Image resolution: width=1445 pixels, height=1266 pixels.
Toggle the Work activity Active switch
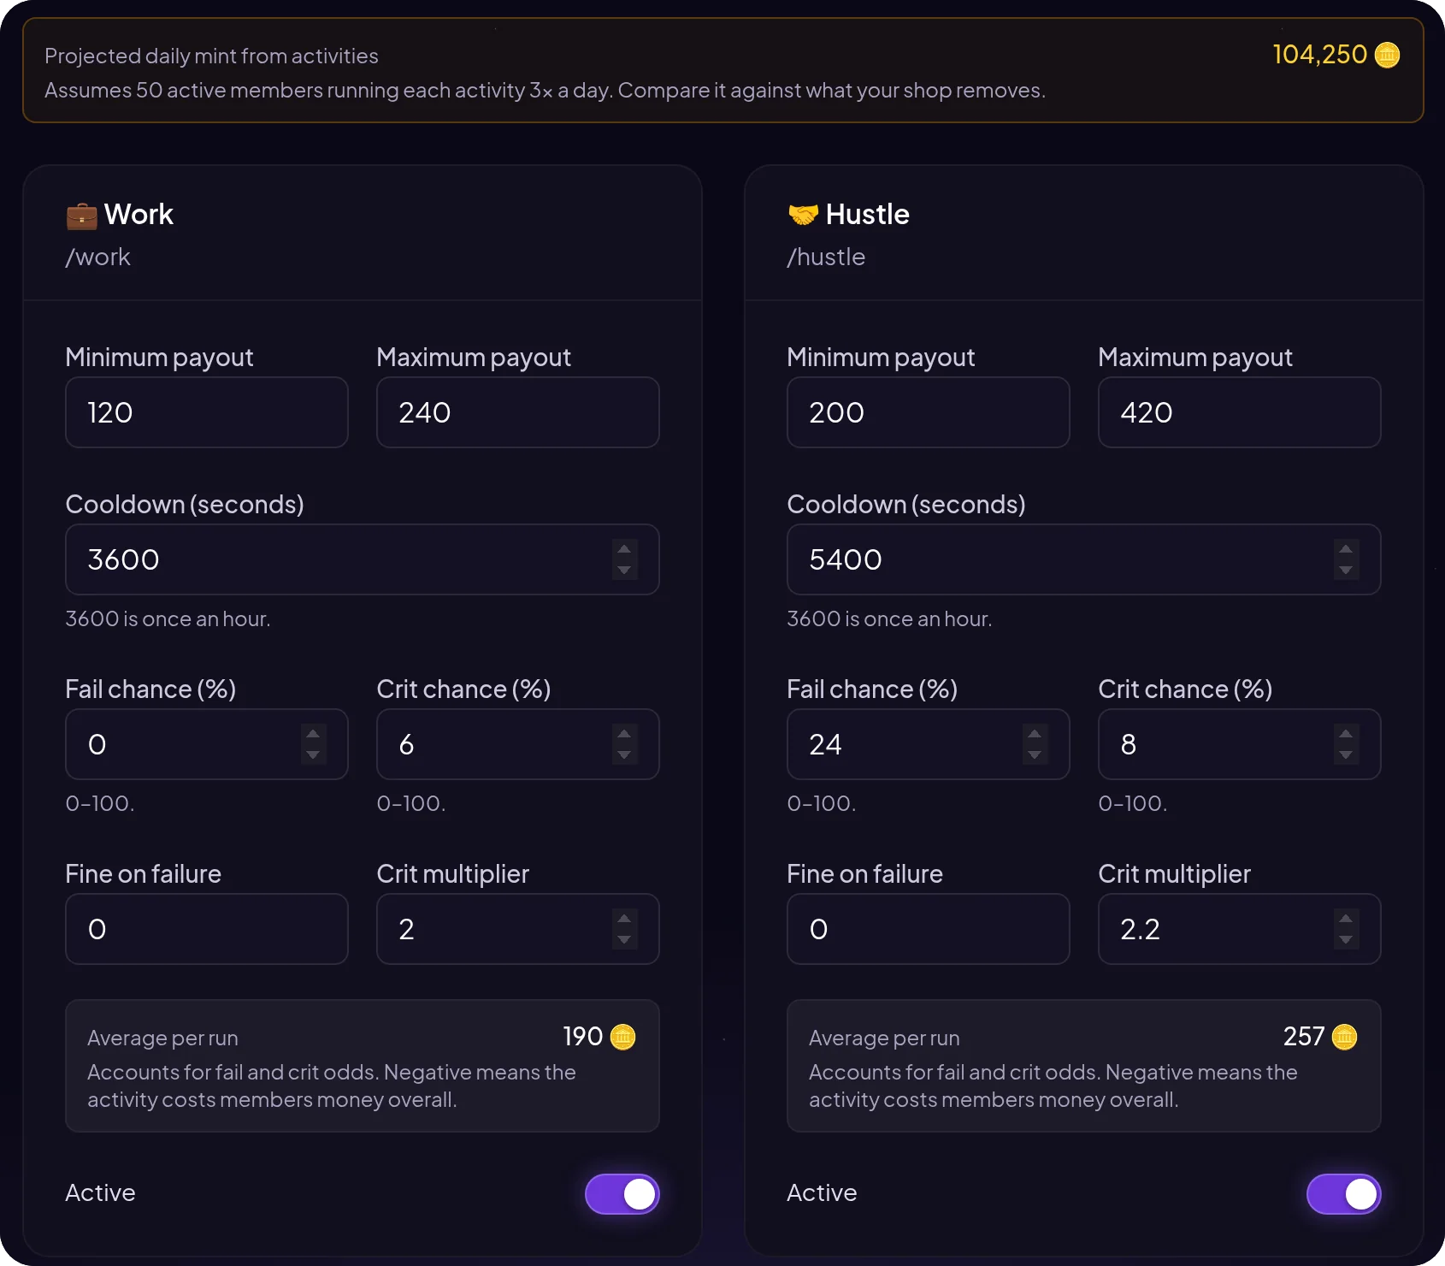tap(622, 1194)
